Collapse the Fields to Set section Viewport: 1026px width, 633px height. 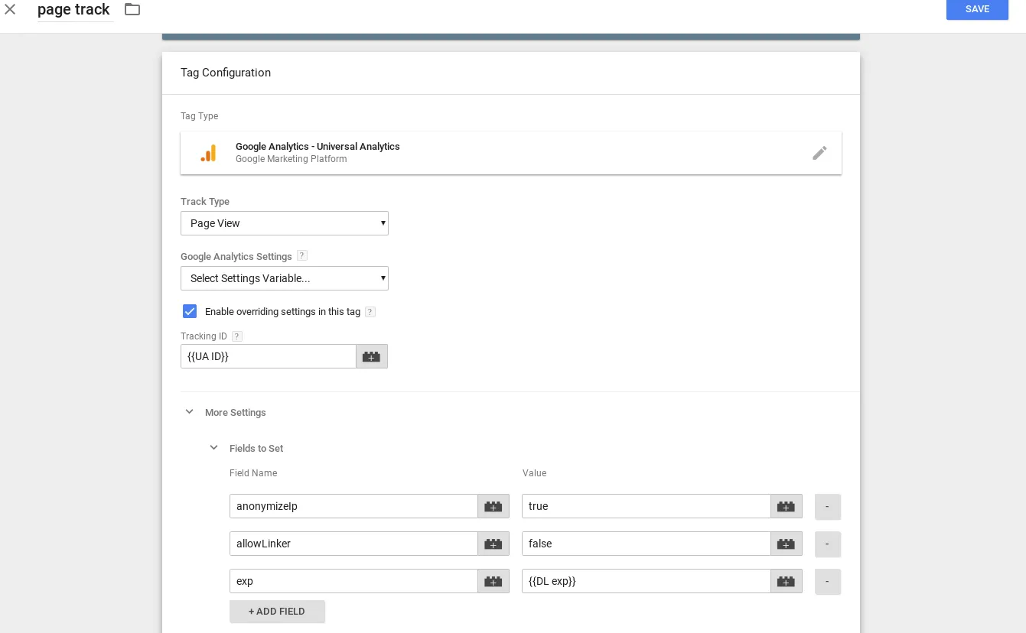(214, 448)
